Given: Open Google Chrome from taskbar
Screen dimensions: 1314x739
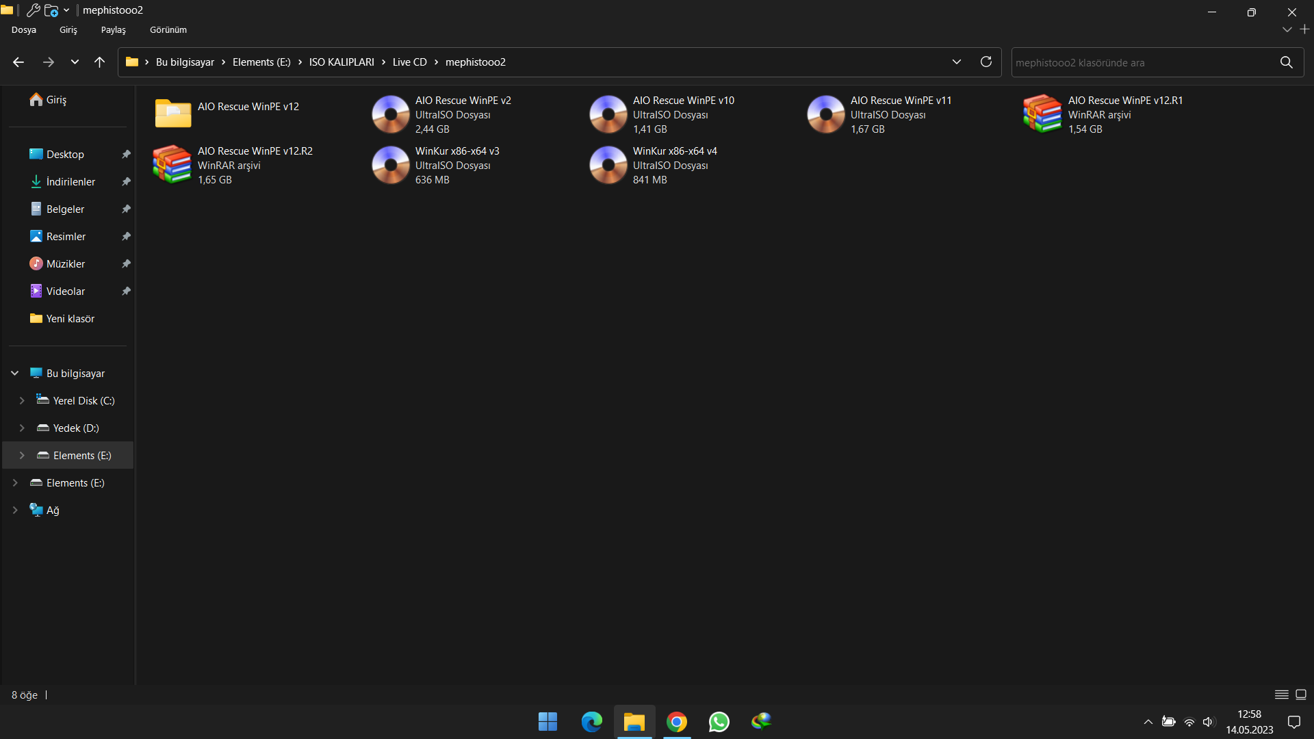Looking at the screenshot, I should pyautogui.click(x=677, y=722).
